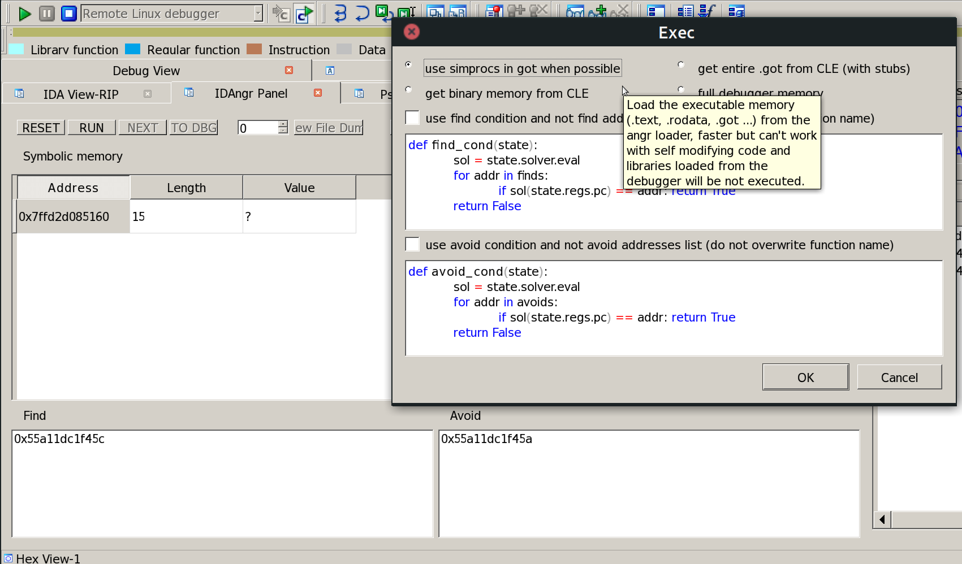
Task: Click the attach-to-process toolbar icon
Action: click(281, 13)
